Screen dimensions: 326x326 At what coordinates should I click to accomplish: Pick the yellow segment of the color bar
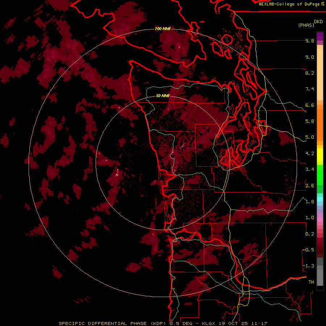(320, 155)
